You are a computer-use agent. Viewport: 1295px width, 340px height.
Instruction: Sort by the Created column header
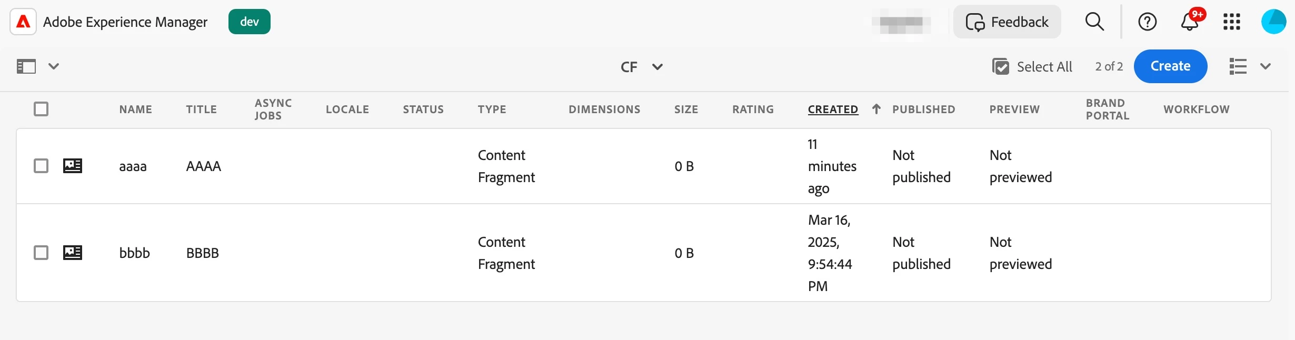click(x=833, y=109)
